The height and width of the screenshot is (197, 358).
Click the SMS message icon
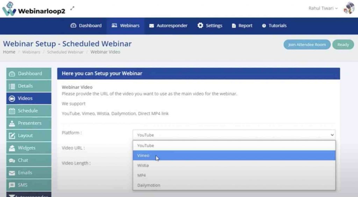tap(12, 185)
